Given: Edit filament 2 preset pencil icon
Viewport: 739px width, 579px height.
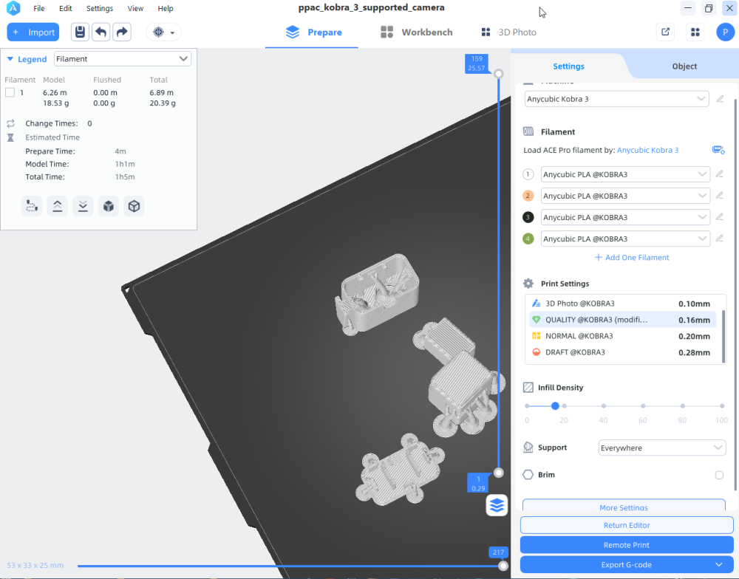Looking at the screenshot, I should click(719, 196).
